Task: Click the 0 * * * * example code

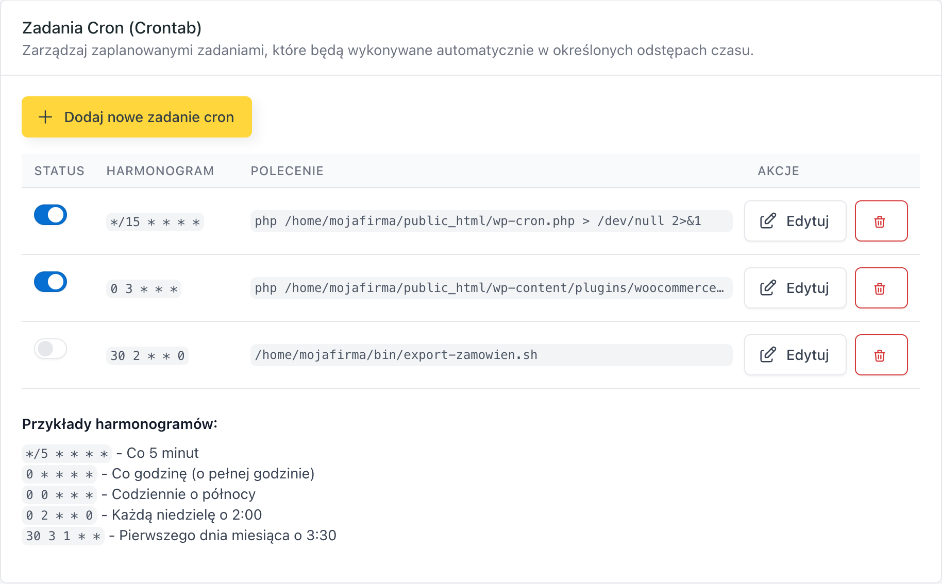Action: pyautogui.click(x=59, y=474)
